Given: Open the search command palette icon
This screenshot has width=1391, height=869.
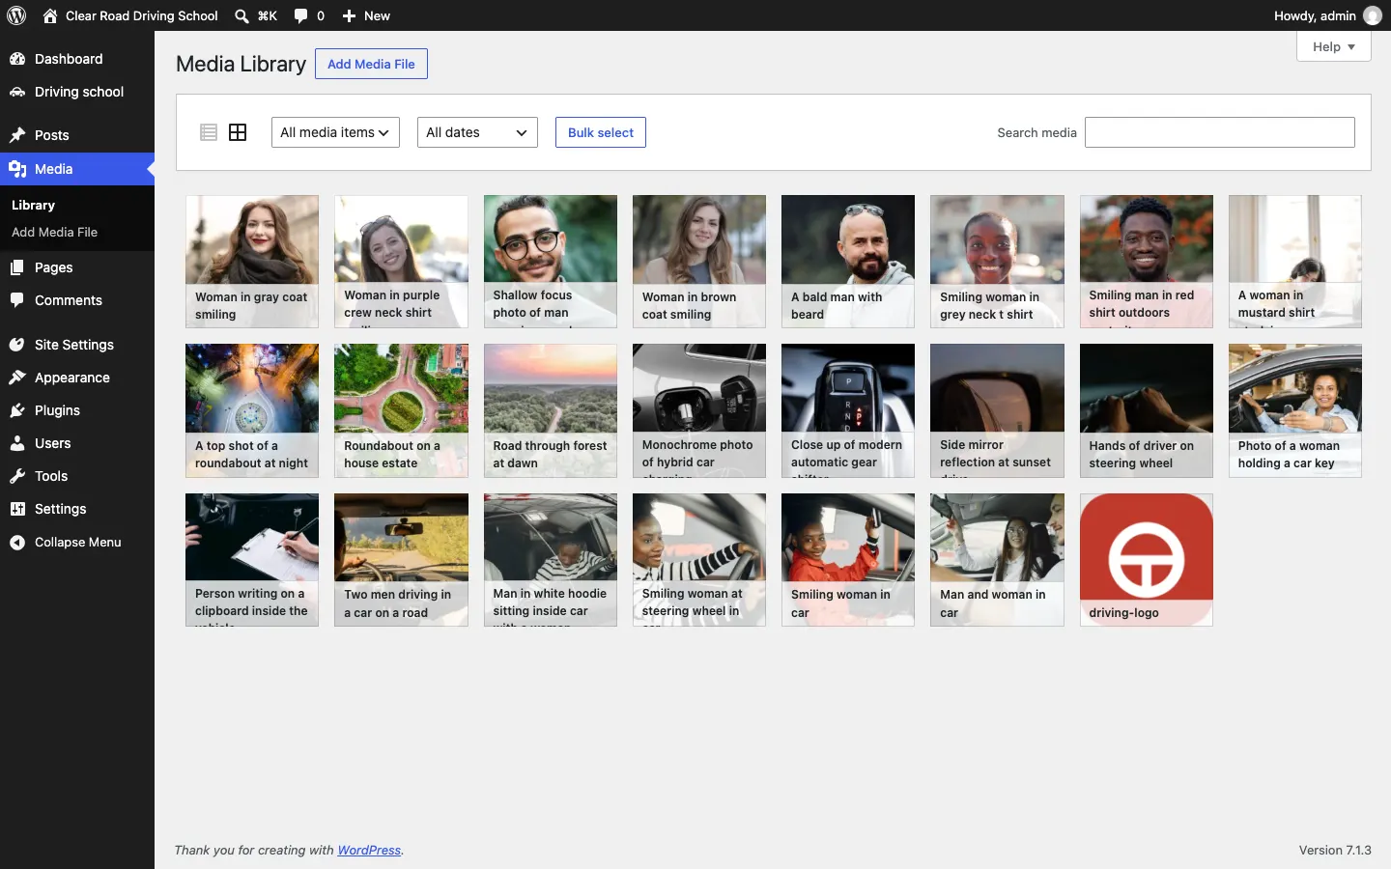Looking at the screenshot, I should click(241, 15).
